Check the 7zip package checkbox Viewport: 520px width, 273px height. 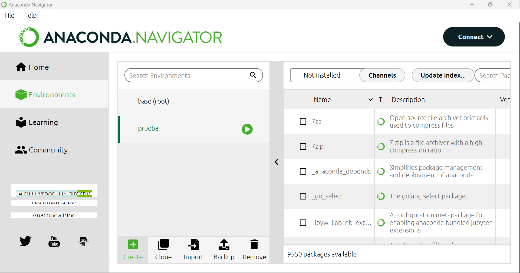303,147
